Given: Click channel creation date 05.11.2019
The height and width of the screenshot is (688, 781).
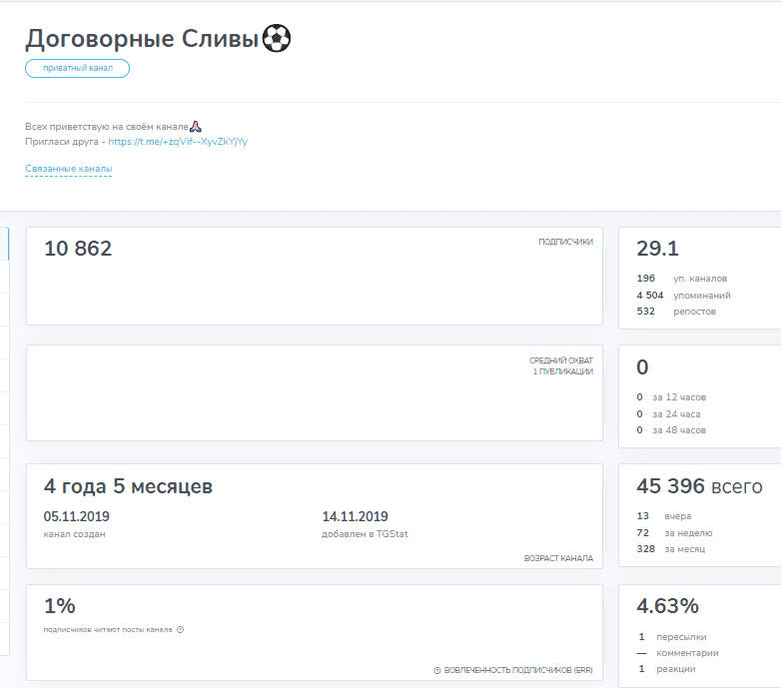Looking at the screenshot, I should tap(77, 516).
